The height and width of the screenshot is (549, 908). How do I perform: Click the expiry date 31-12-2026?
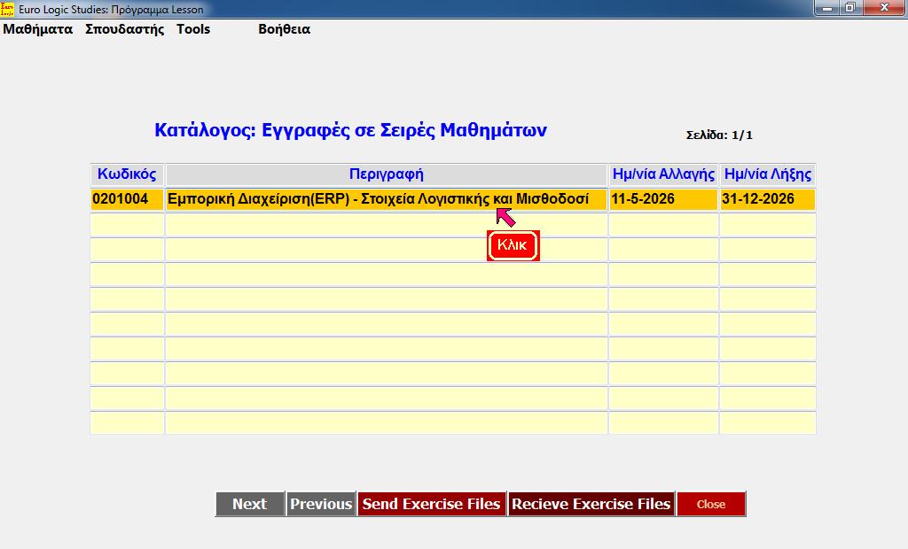pos(768,199)
